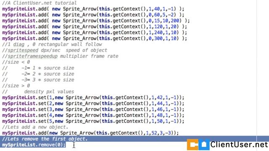This screenshot has height=151, width=269.
Task: Click the comment '//A ClientUser.net tutorial'
Action: [x=39, y=3]
